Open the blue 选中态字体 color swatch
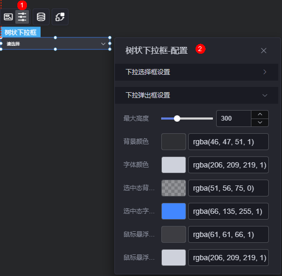Viewport: 282px width, 276px height. tap(173, 211)
